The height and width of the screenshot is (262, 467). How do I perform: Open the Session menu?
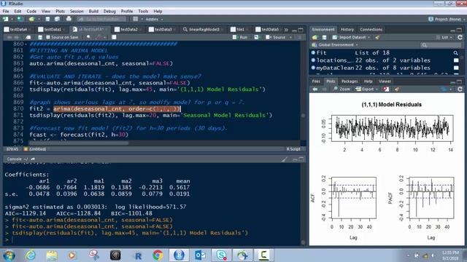[x=77, y=12]
